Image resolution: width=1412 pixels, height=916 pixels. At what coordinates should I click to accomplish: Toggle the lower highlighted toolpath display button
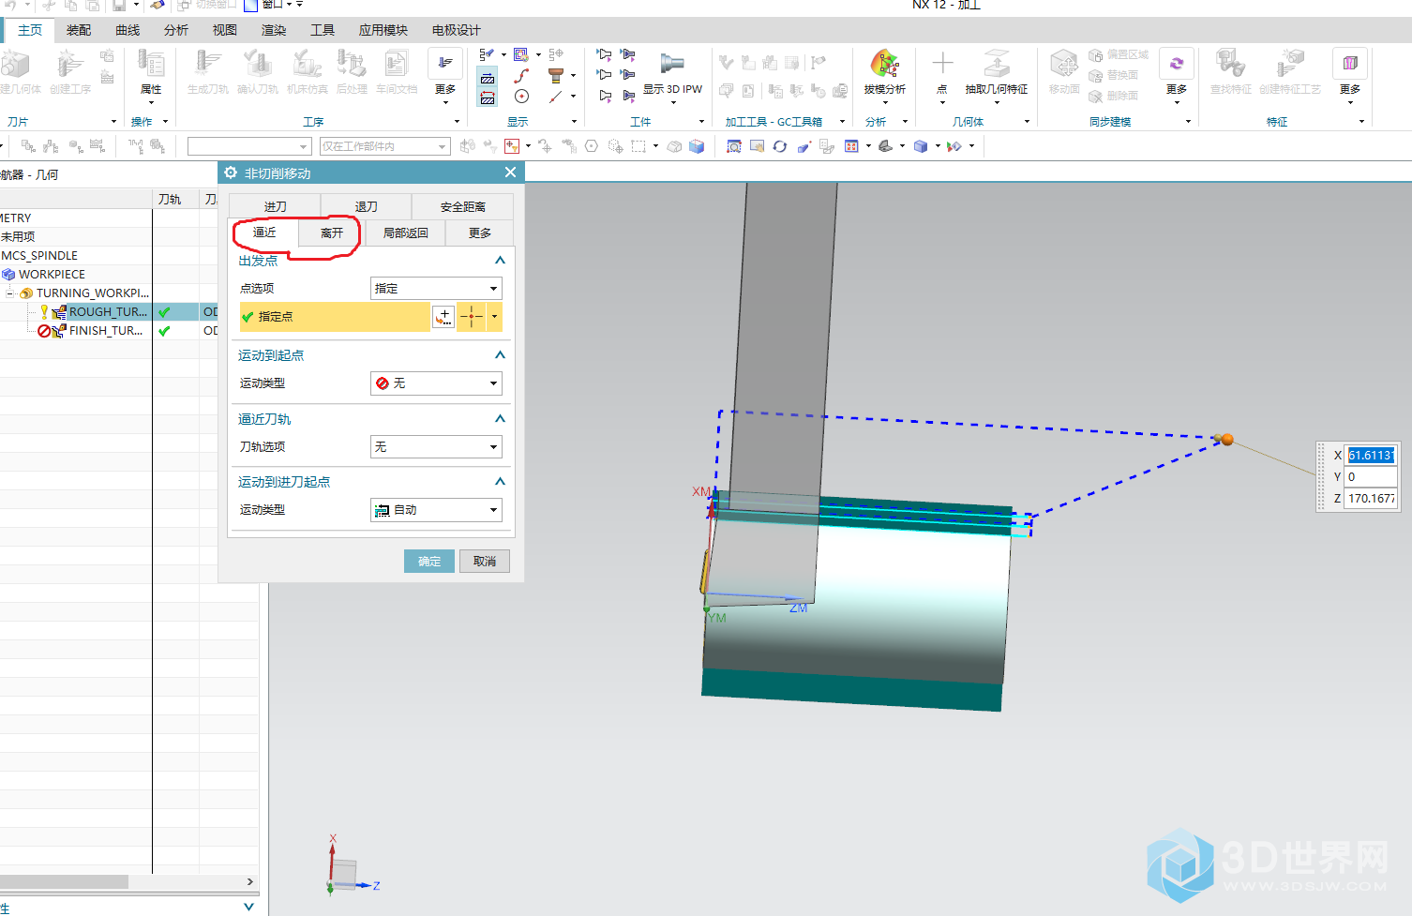click(x=488, y=97)
